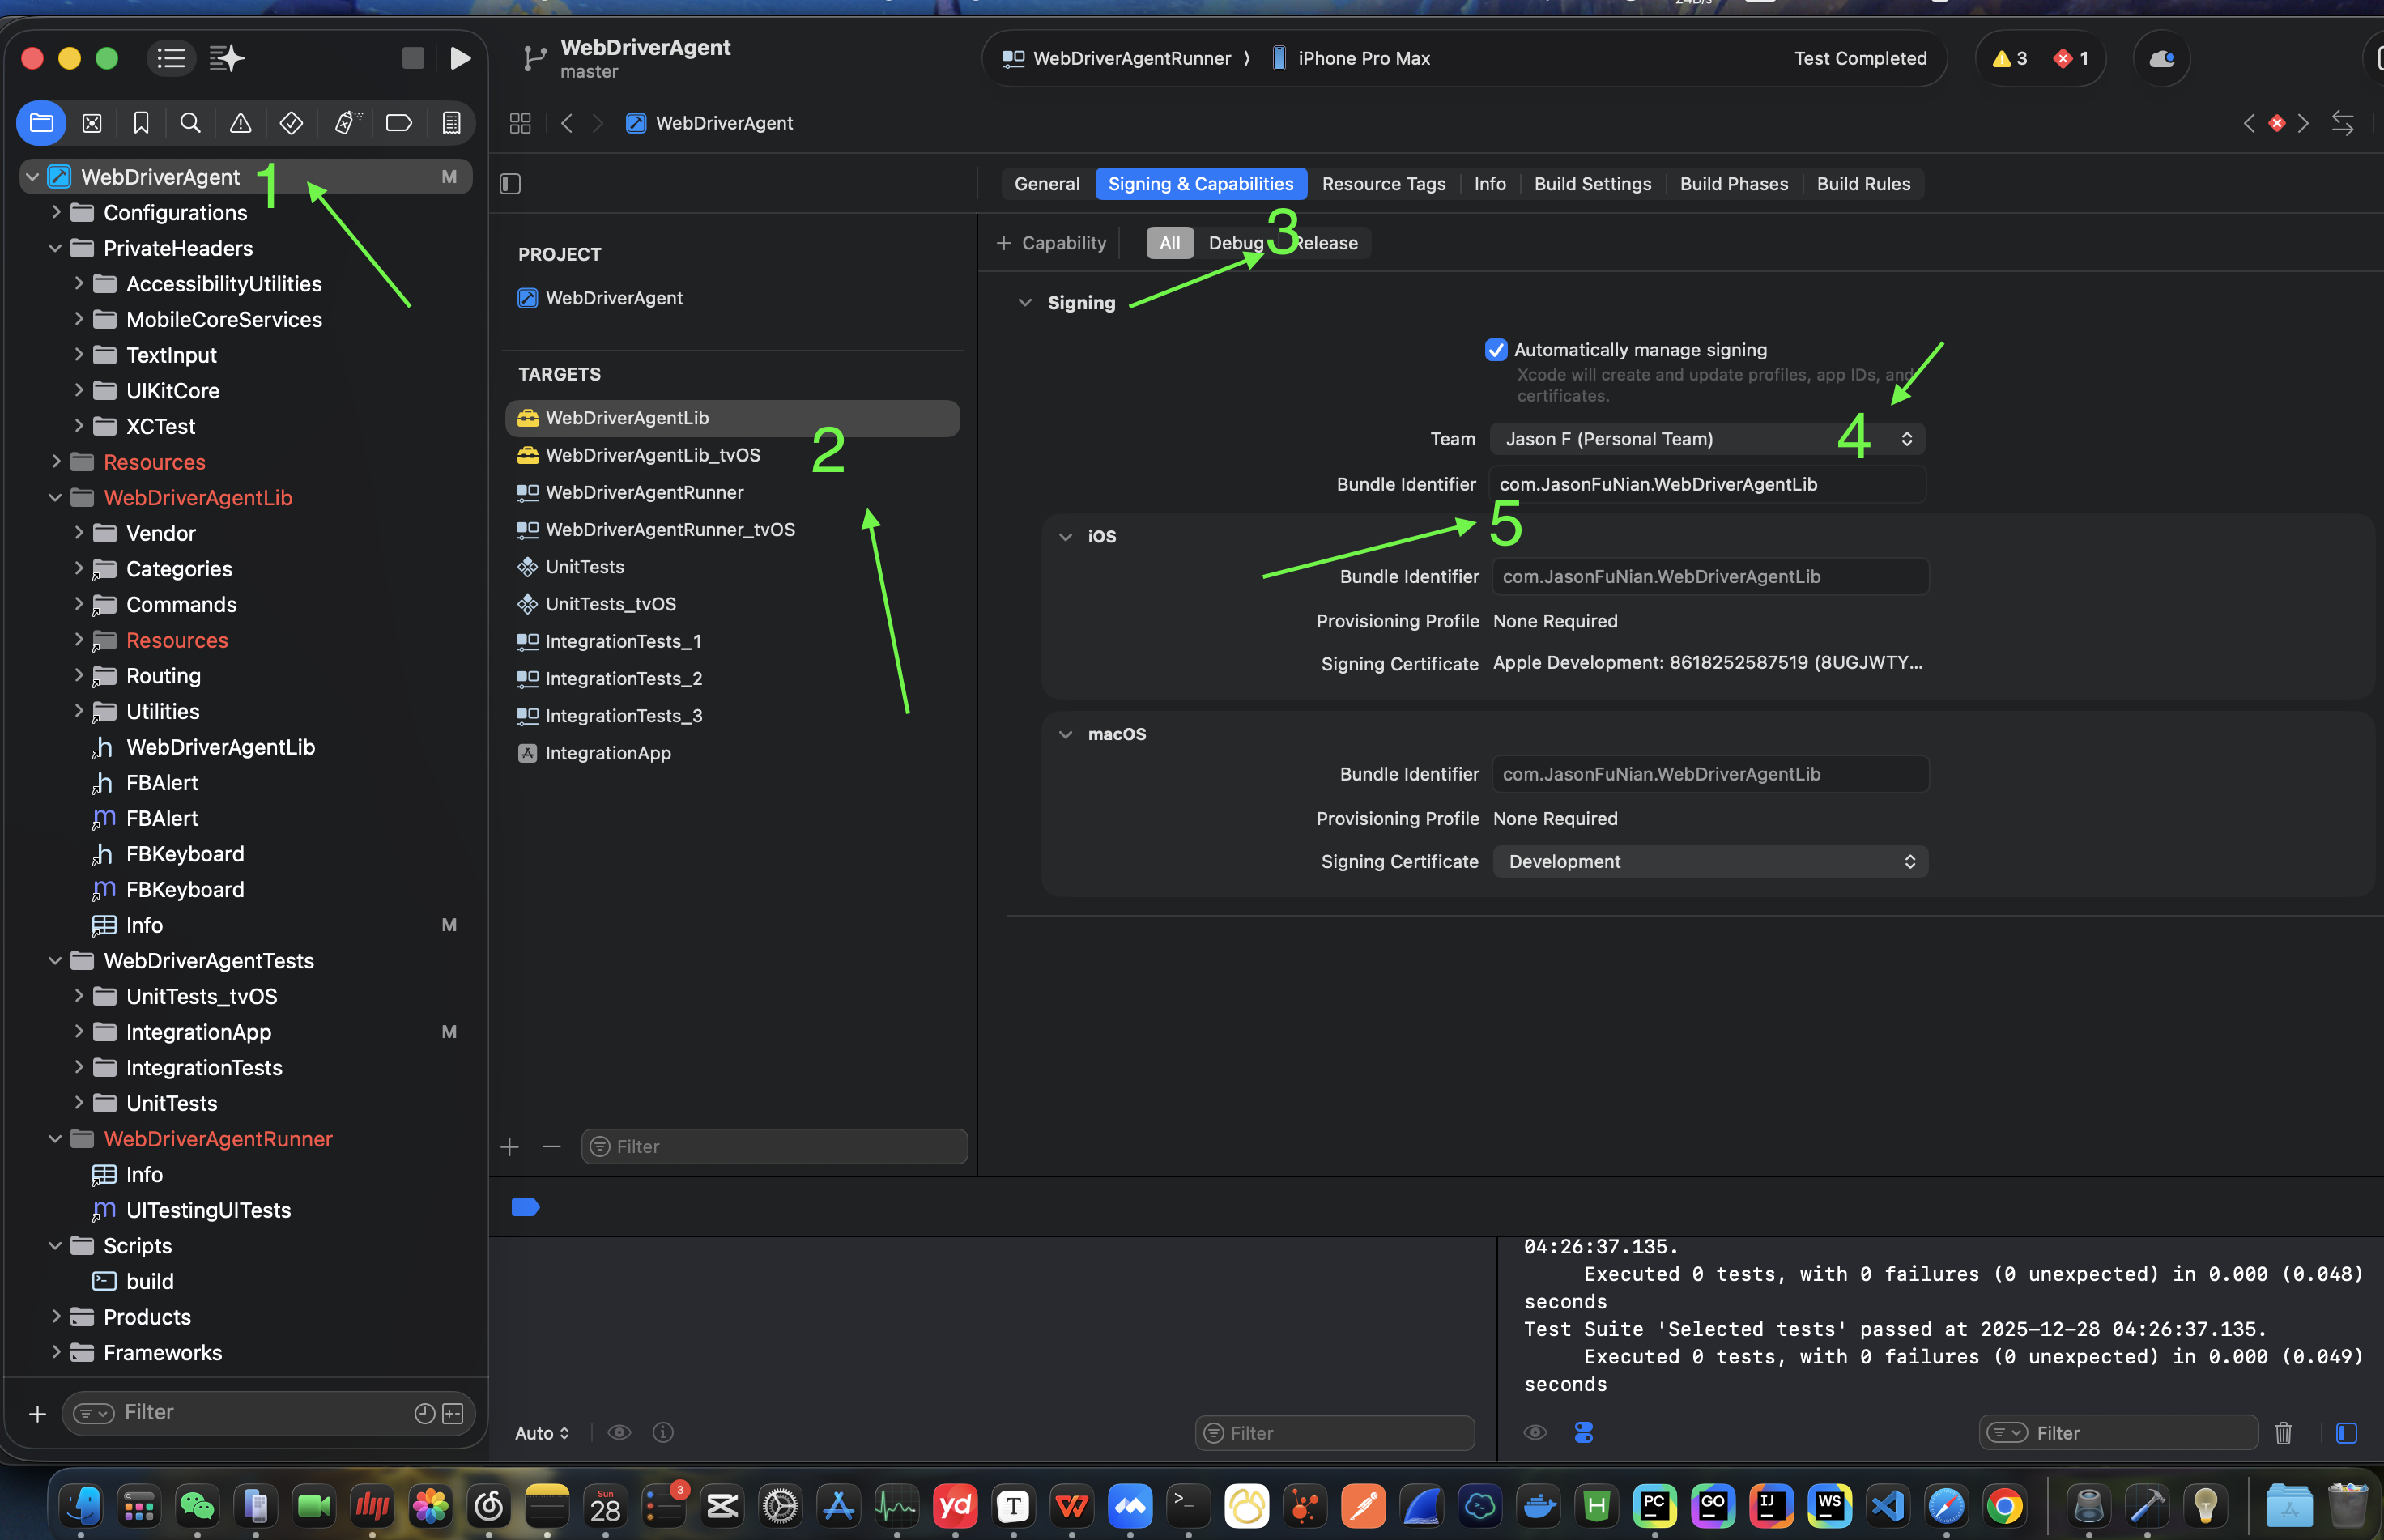
Task: Toggle the breakpoints activation icon in debug bar
Action: click(x=525, y=1207)
